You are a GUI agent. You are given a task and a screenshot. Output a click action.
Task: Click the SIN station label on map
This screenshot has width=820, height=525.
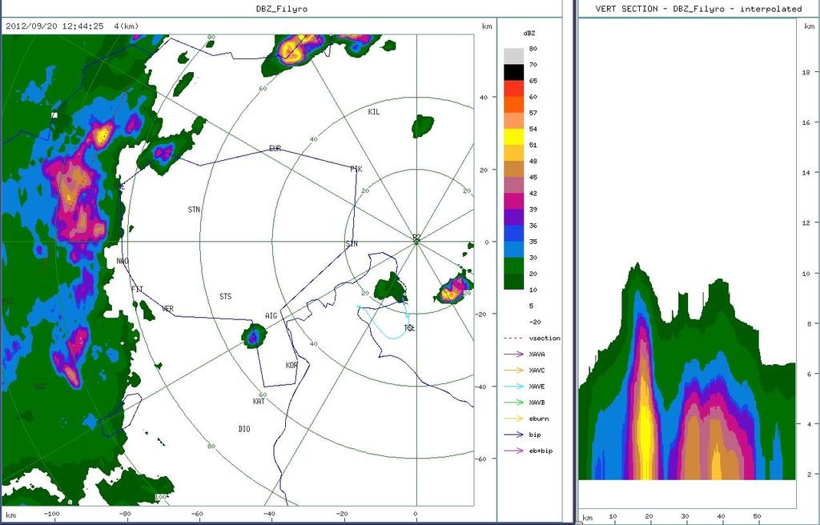(352, 243)
